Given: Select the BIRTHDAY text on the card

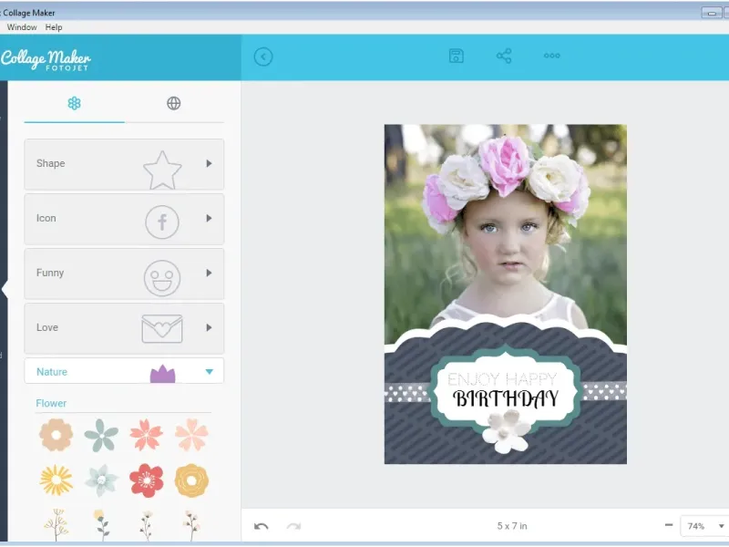Looking at the screenshot, I should pos(506,398).
